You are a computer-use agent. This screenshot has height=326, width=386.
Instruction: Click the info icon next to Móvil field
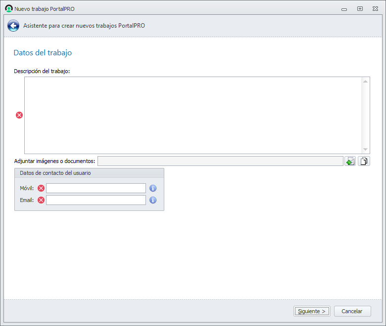coord(153,188)
